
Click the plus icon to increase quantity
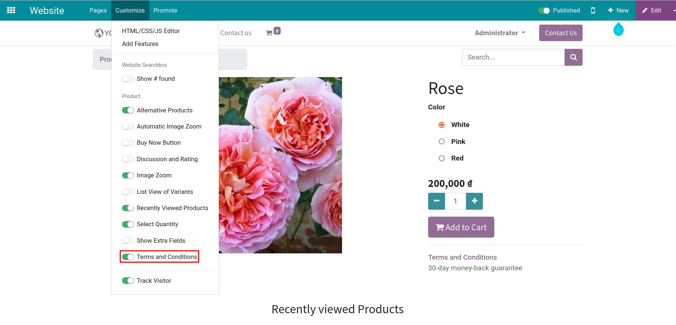(x=474, y=201)
